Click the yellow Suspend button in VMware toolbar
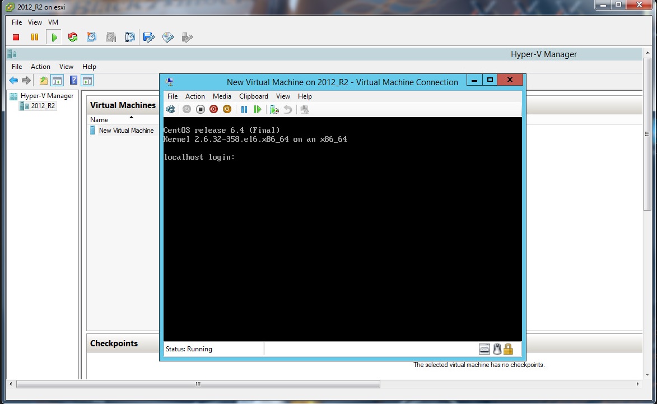The height and width of the screenshot is (404, 657). pos(35,38)
